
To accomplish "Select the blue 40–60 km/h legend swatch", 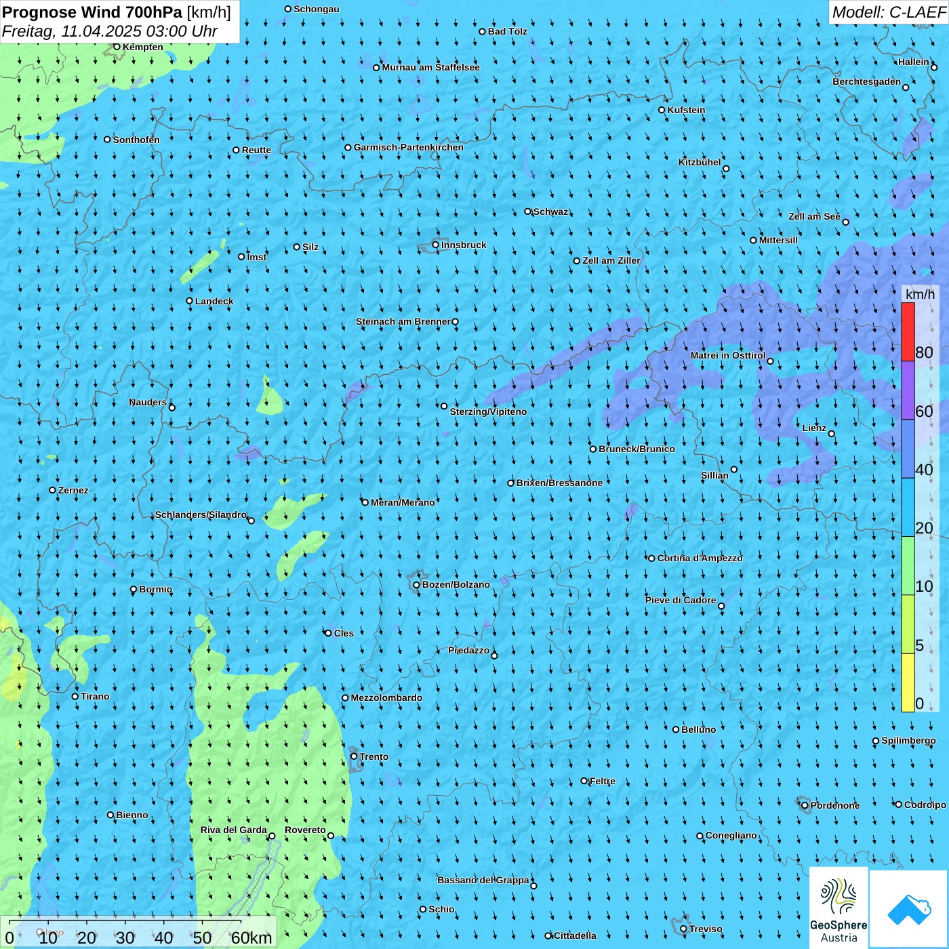I will click(908, 449).
